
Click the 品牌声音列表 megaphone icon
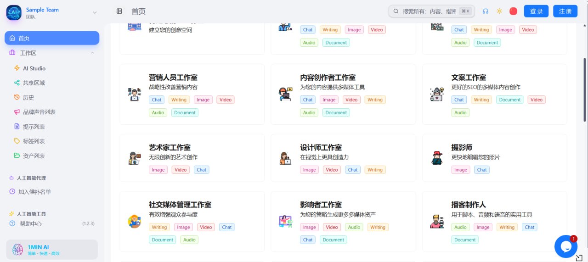17,112
